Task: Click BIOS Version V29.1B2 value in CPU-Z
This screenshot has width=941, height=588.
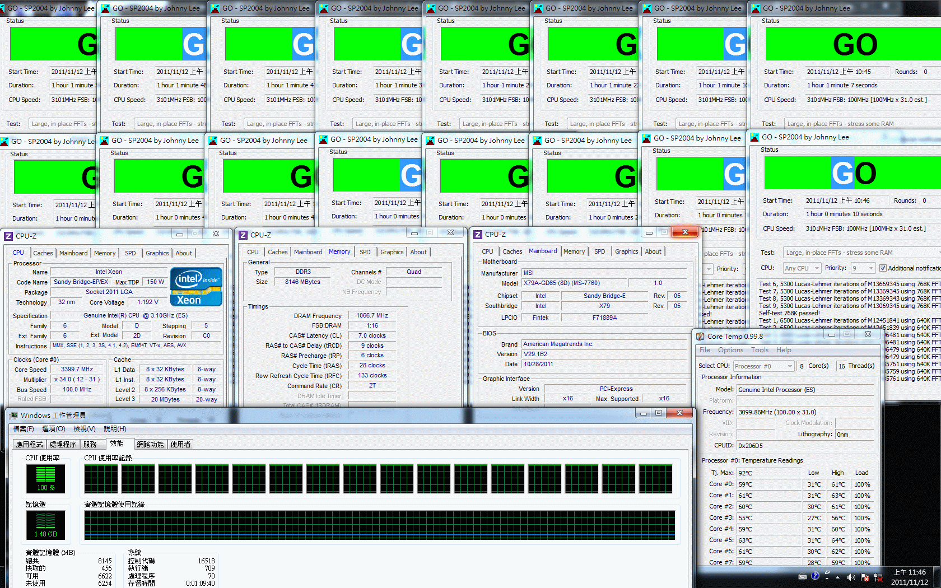Action: (x=604, y=354)
